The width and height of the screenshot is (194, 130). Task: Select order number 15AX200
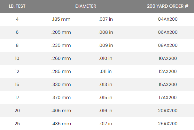point(167,84)
